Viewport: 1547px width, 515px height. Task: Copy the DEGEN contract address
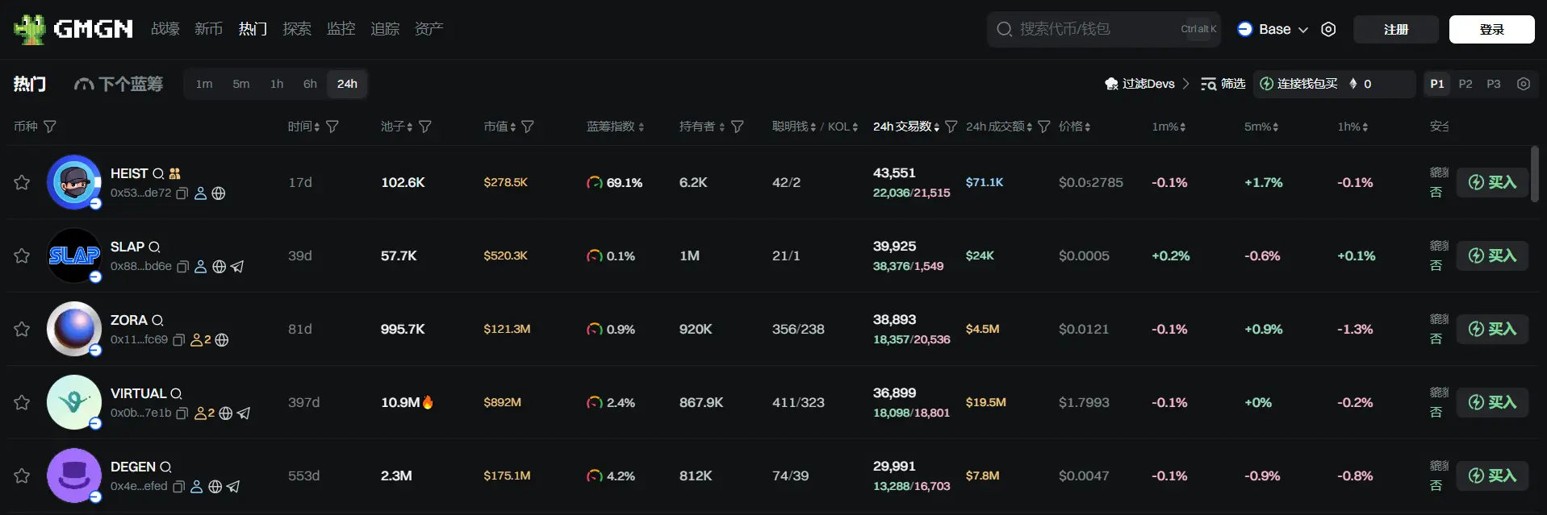[179, 487]
